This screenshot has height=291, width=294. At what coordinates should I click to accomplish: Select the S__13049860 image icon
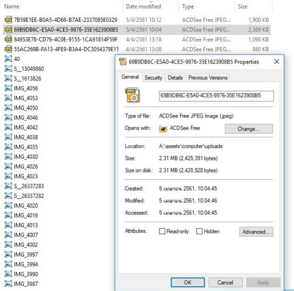pos(8,69)
